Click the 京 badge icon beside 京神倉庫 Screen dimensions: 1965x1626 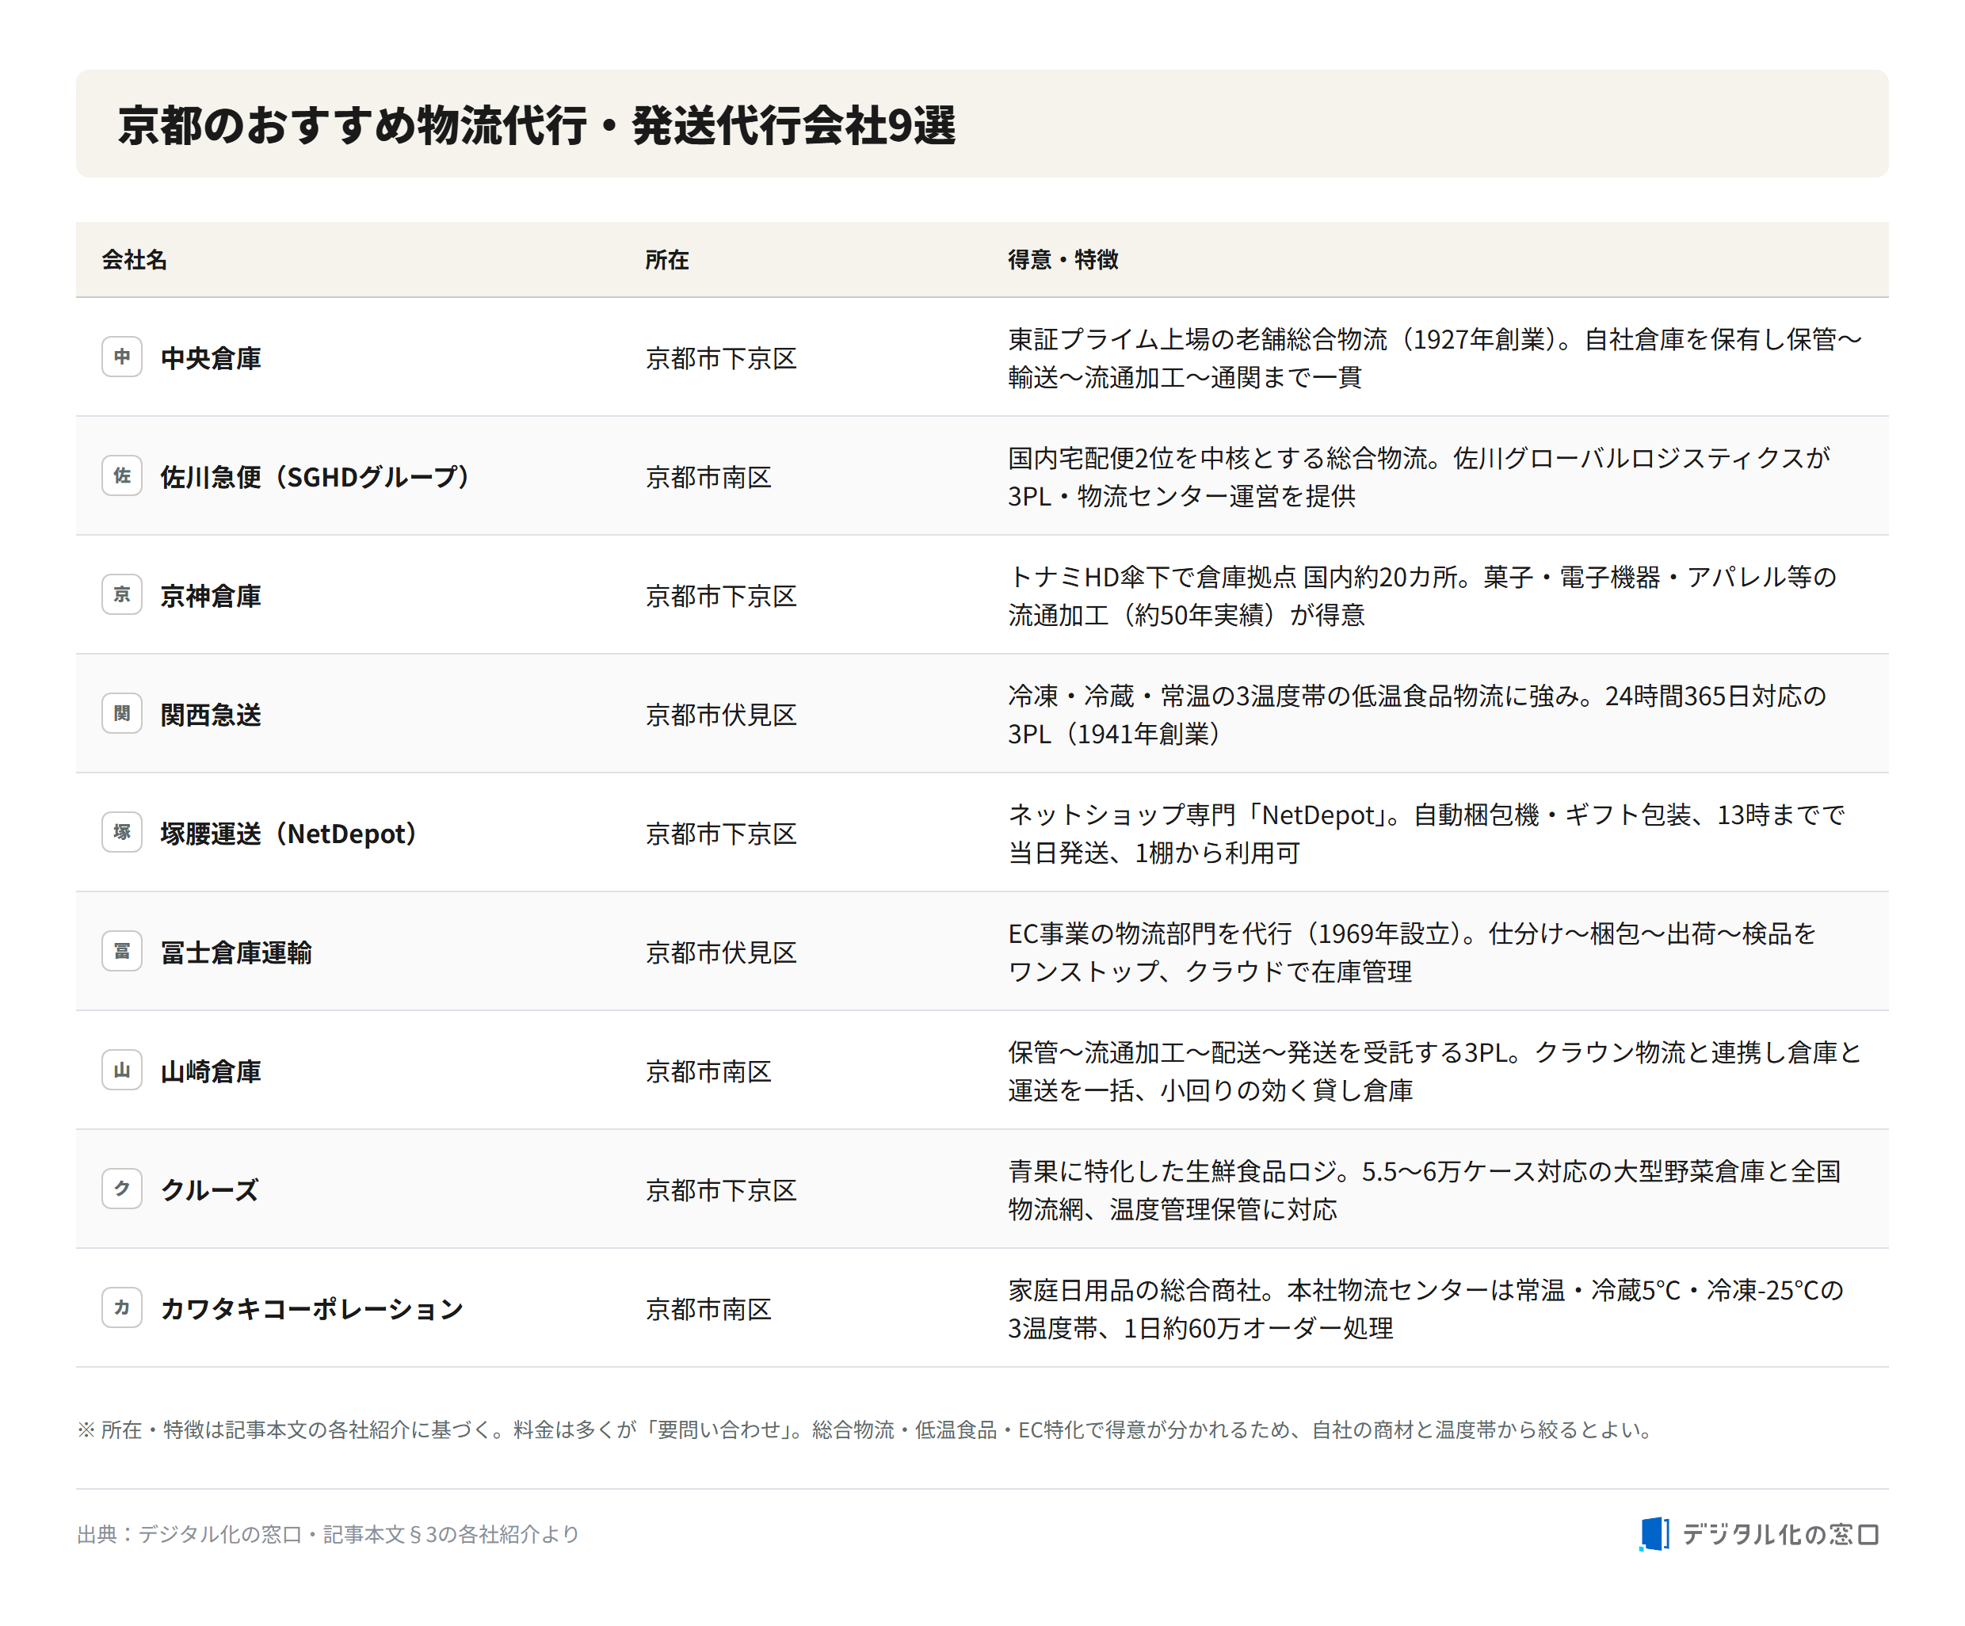[122, 594]
